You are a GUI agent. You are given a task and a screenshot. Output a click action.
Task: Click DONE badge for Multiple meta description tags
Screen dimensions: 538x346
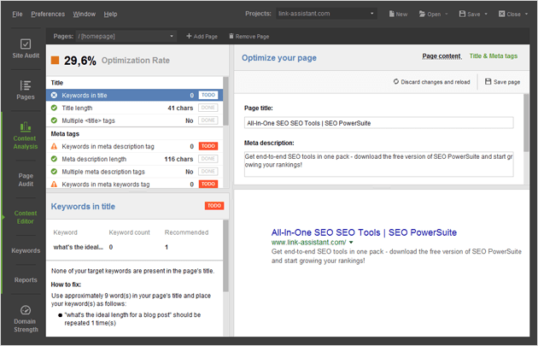tap(208, 172)
